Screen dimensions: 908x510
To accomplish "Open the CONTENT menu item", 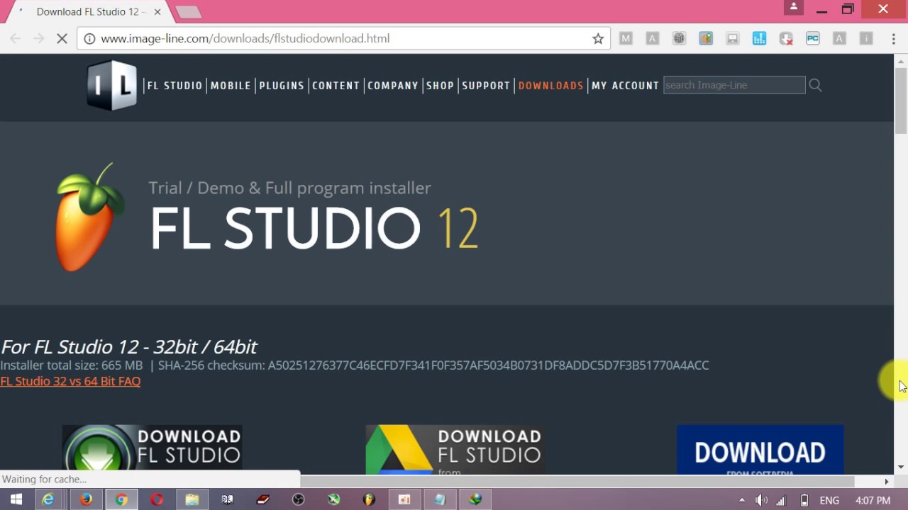I will [x=336, y=85].
